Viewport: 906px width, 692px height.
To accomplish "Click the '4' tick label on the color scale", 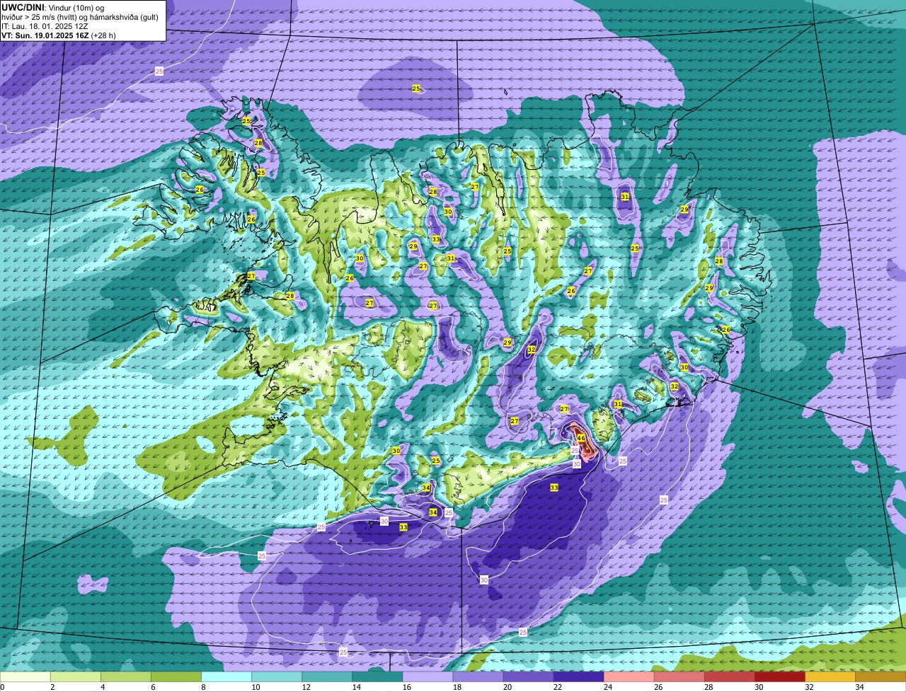I will tap(102, 687).
